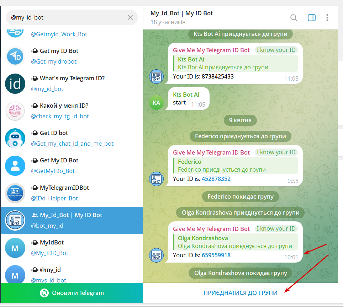Click ПРИЄДНАТИСЯ ДО ГРУПИ join button

click(x=241, y=293)
